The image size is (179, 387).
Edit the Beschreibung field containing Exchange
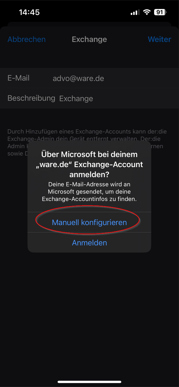(x=89, y=98)
